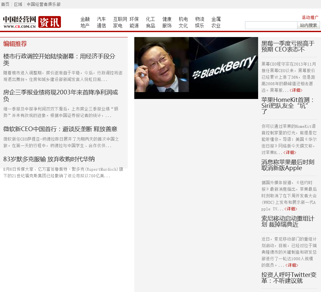Open headline 消息称苹果最后时刻取消新版Apple
Viewport: 321px width, 292px height.
coord(288,165)
